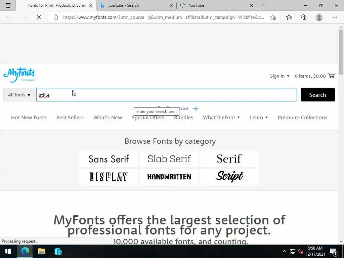This screenshot has height=258, width=344.
Task: Open Best Sellers page
Action: pyautogui.click(x=70, y=117)
